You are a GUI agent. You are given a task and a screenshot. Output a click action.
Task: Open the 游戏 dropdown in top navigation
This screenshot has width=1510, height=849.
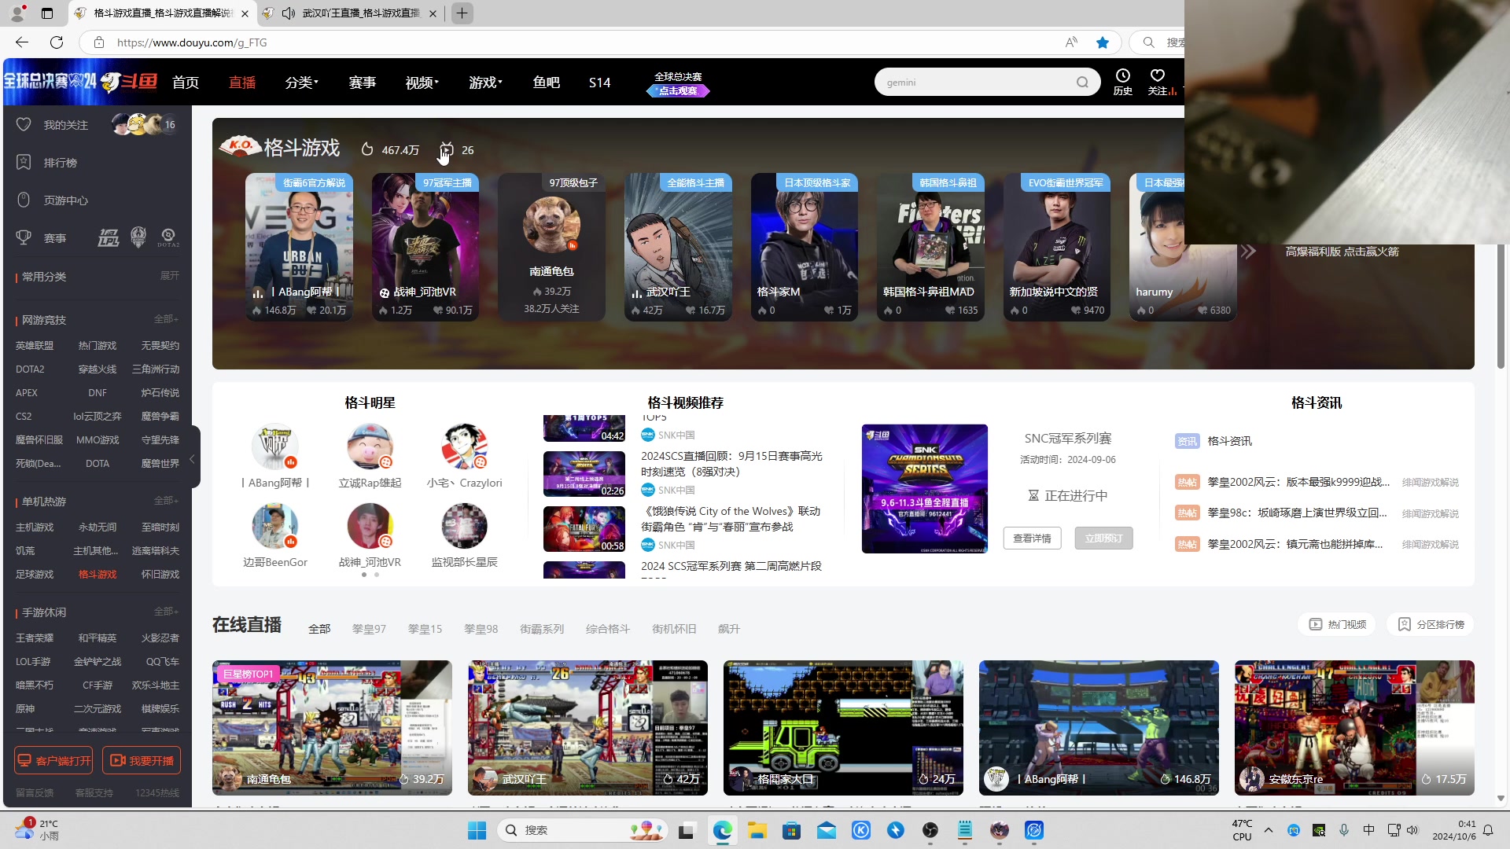(x=485, y=83)
